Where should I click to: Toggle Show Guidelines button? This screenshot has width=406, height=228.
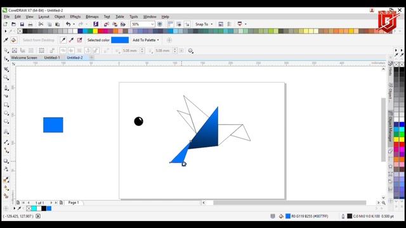pos(187,24)
